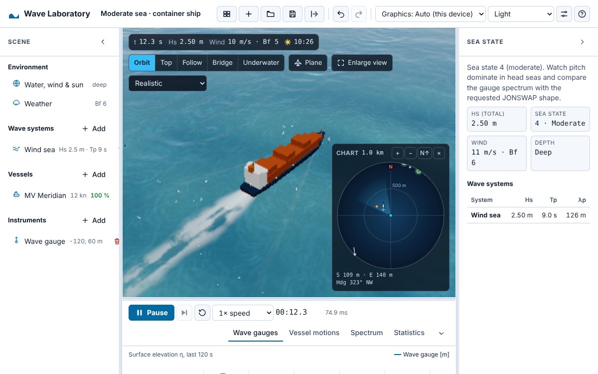
Task: Open the Light theme dropdown
Action: 521,14
